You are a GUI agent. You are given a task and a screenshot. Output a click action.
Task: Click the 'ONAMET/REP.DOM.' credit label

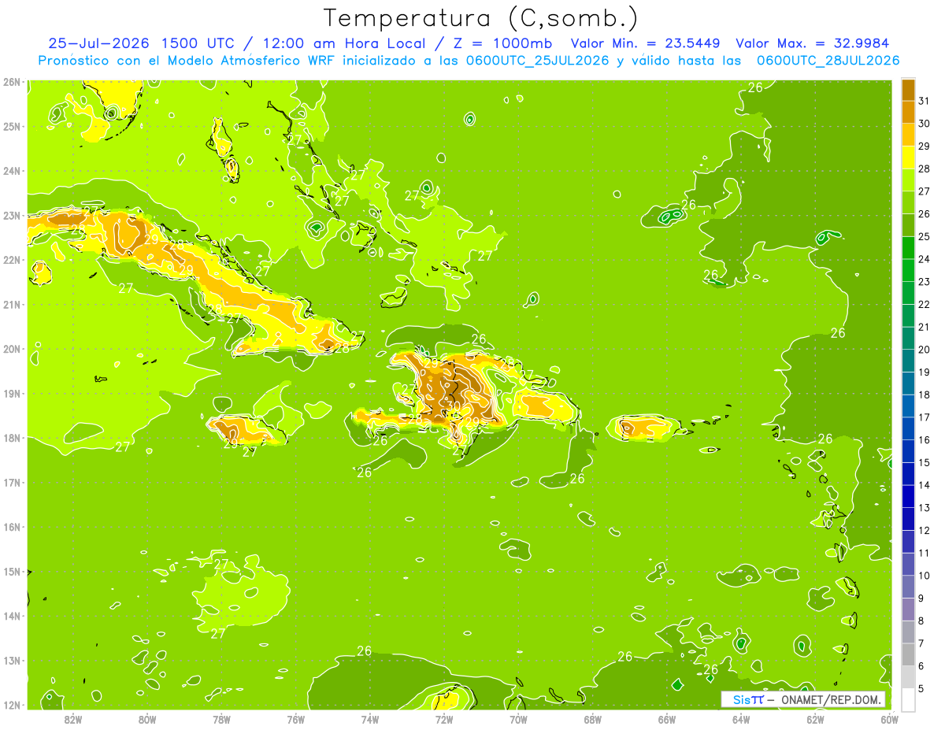[x=832, y=700]
